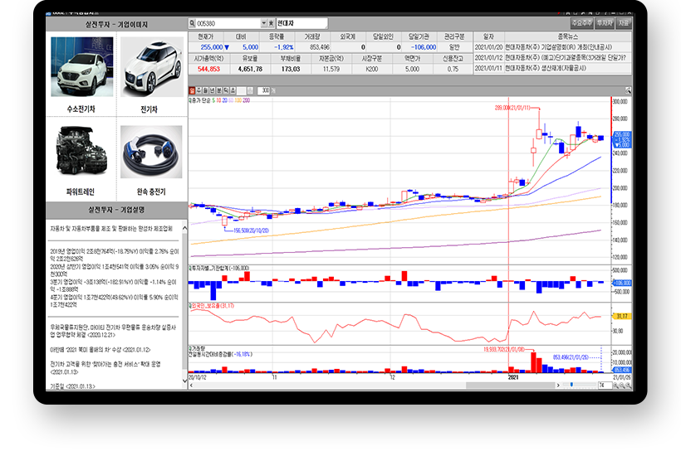Click the price pane settings icon beside 종가 단순
Screen dimensions: 681x456
(190, 100)
